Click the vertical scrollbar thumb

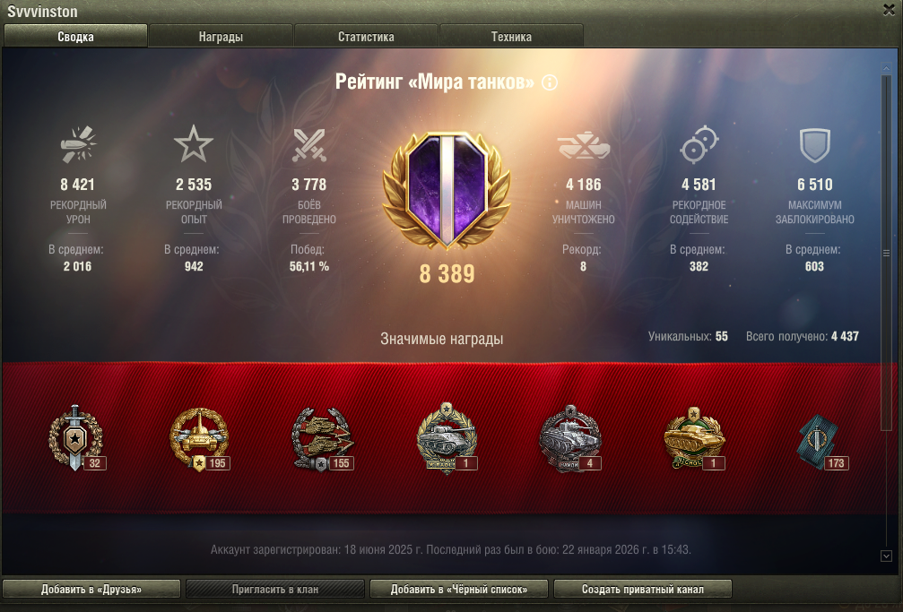click(886, 253)
